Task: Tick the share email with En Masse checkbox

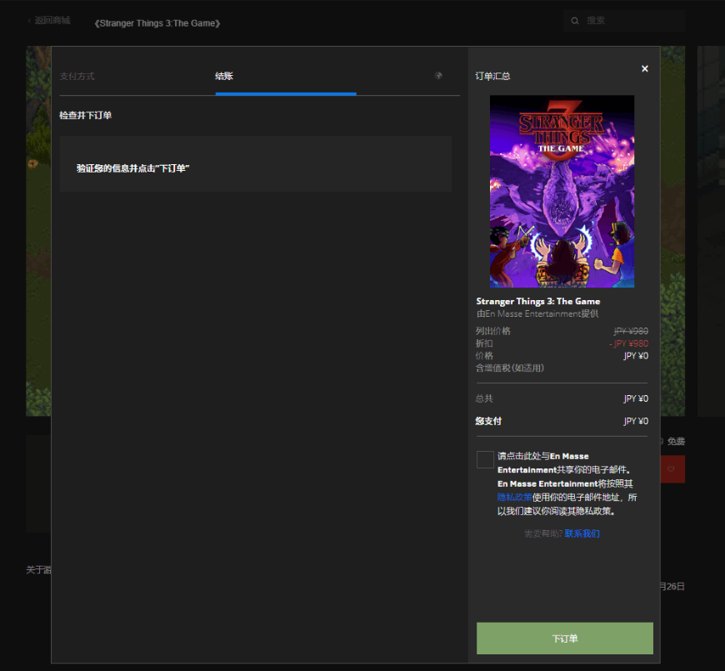Action: pos(485,459)
